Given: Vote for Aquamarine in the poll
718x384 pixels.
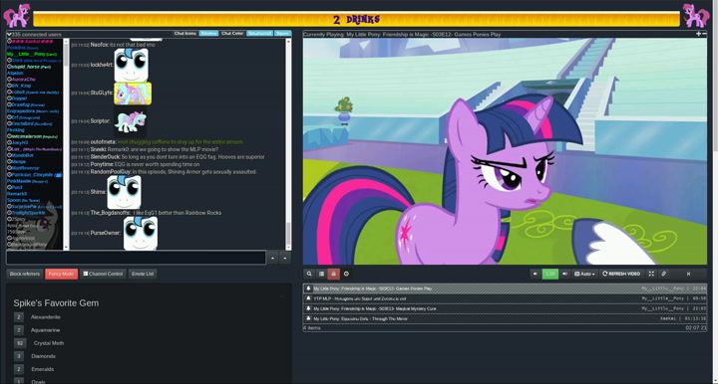Looking at the screenshot, I should [19, 330].
